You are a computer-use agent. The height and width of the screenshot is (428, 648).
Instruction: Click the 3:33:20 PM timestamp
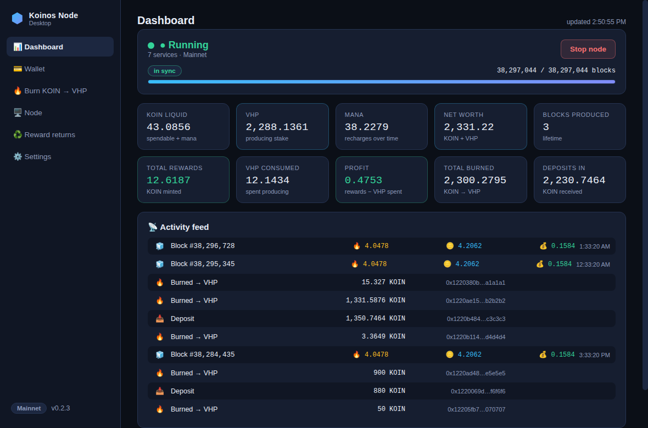click(x=594, y=355)
